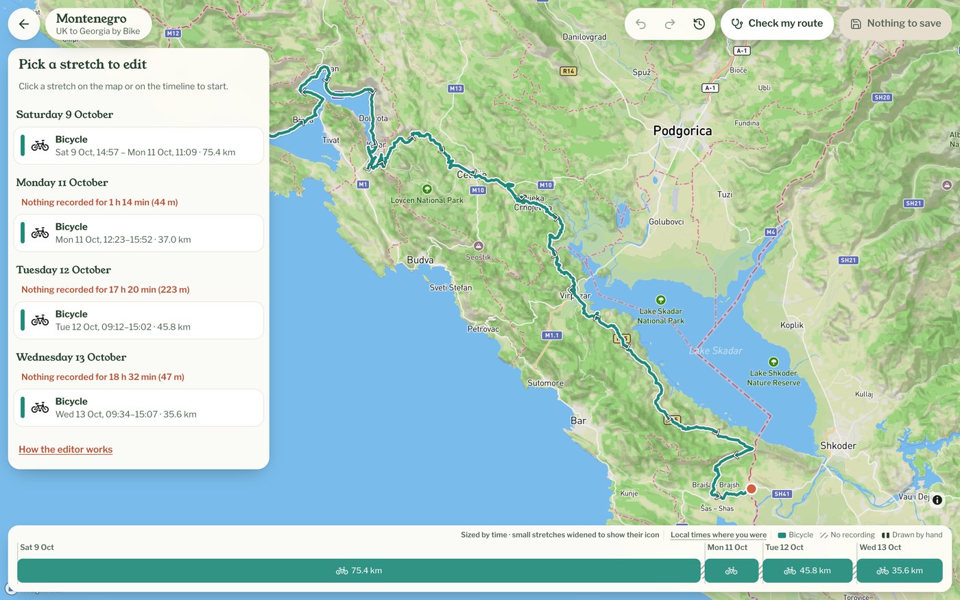The image size is (960, 600).
Task: Select the 35.6 km timeline stretch
Action: (900, 571)
